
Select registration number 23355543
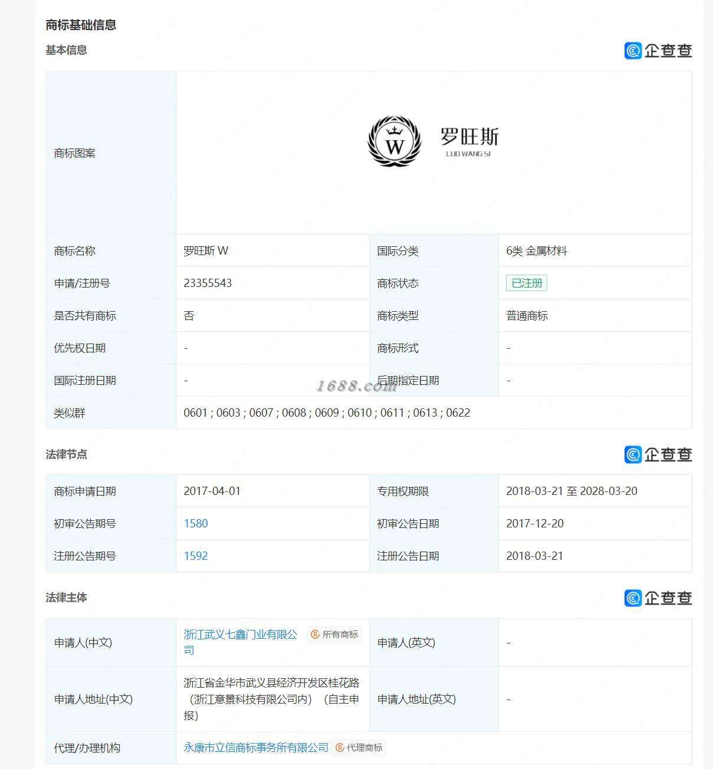click(208, 283)
